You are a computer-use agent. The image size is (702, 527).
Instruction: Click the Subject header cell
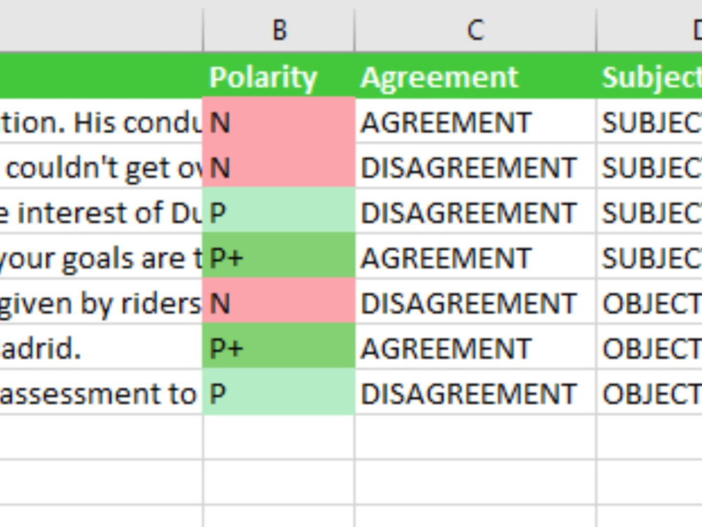coord(649,77)
